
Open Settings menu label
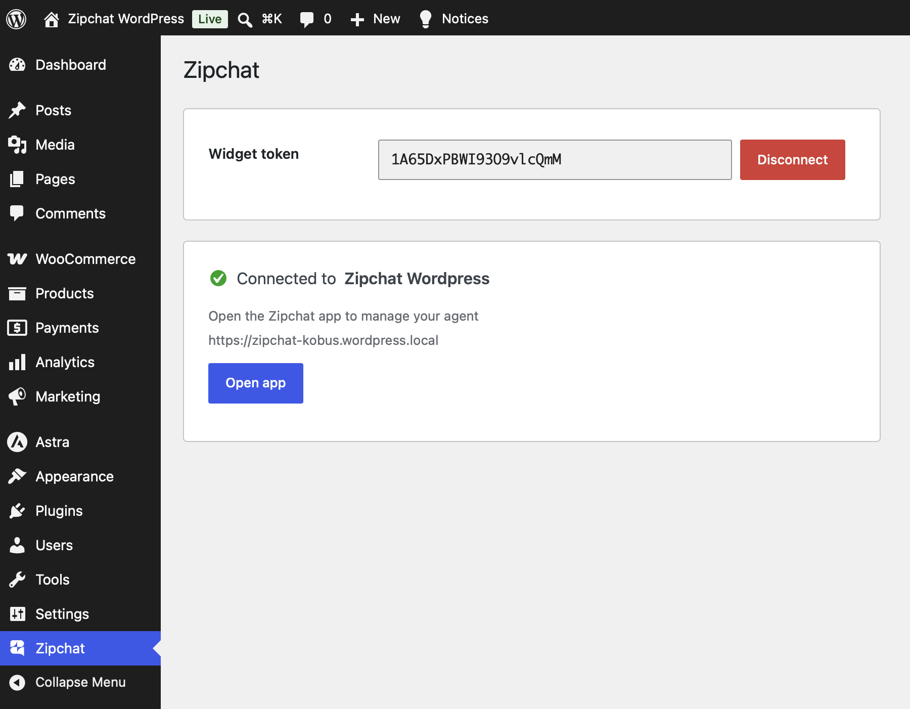point(62,614)
